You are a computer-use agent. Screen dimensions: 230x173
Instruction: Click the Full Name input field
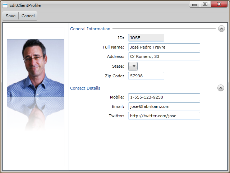[x=164, y=47]
